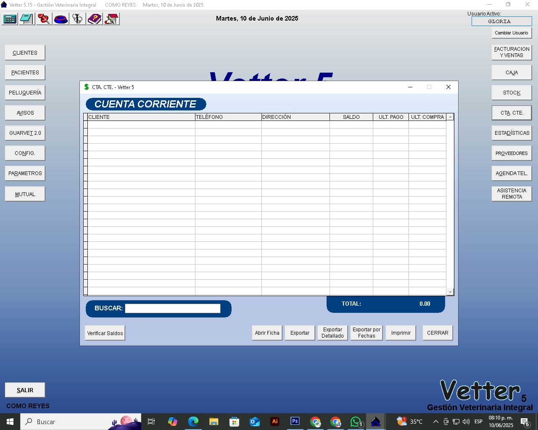Open GUARVET 2.0
Image resolution: width=538 pixels, height=430 pixels.
(x=25, y=133)
